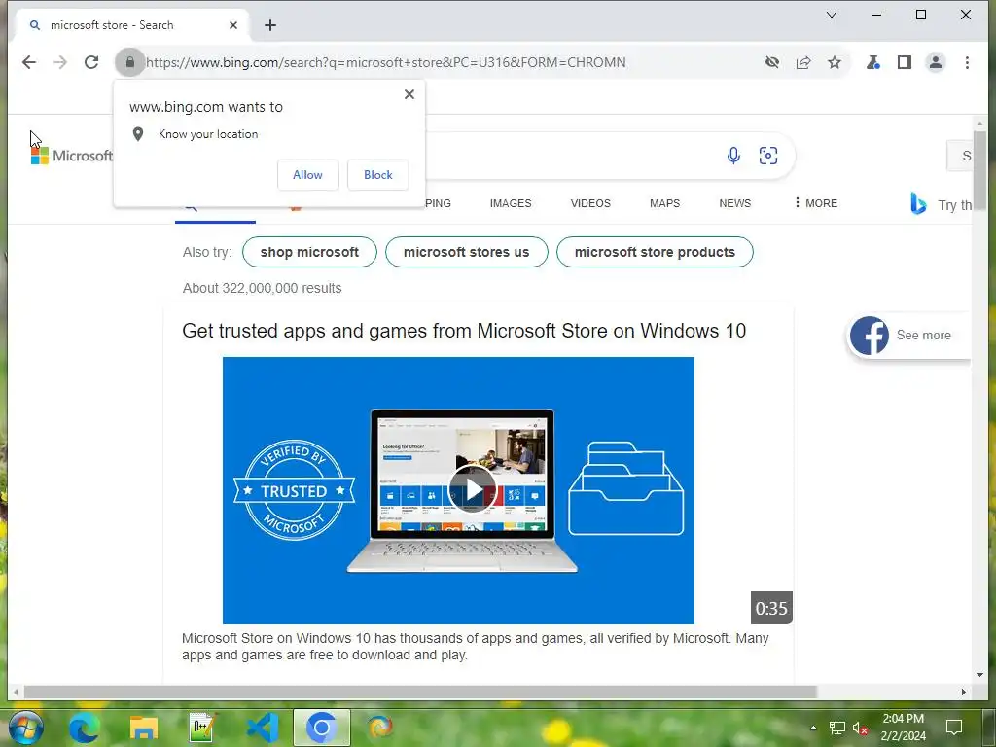Image resolution: width=996 pixels, height=747 pixels.
Task: Allow bing.com to know location
Action: point(308,175)
